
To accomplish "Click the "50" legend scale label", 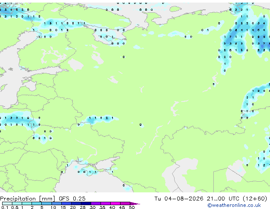I will click(x=132, y=207).
